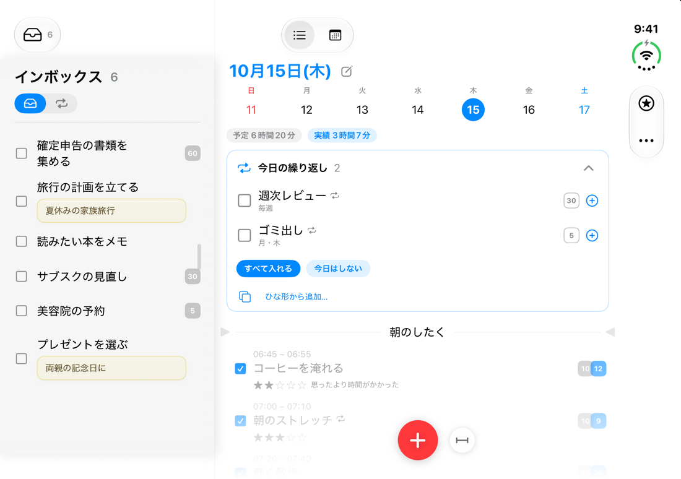Click the 30 badge on サブスクの見直し

[x=193, y=276]
